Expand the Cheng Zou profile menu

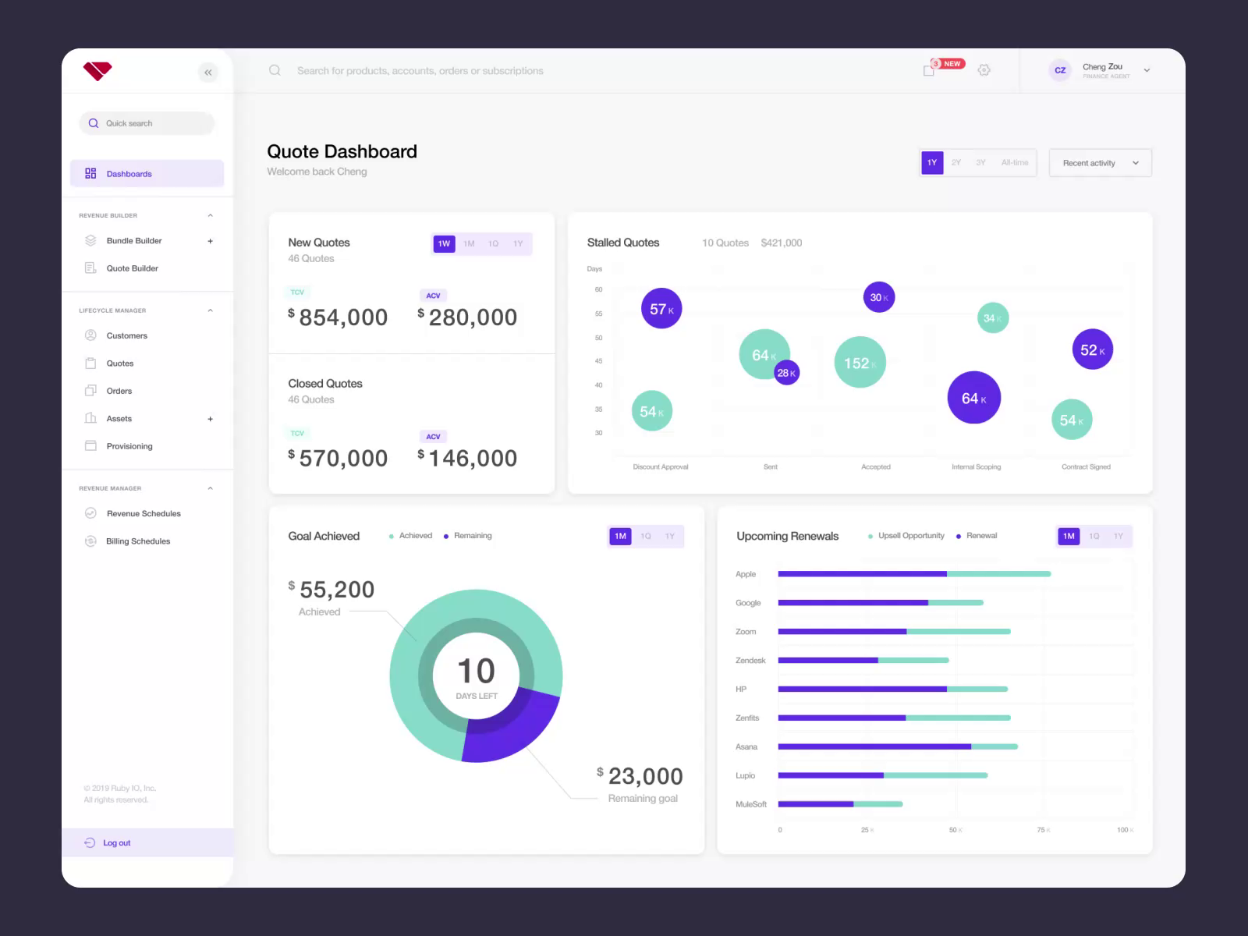(1147, 70)
